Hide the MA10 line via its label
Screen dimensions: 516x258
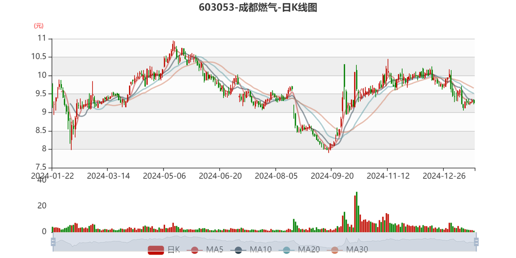pos(260,250)
